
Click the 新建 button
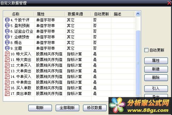[x=156, y=69]
